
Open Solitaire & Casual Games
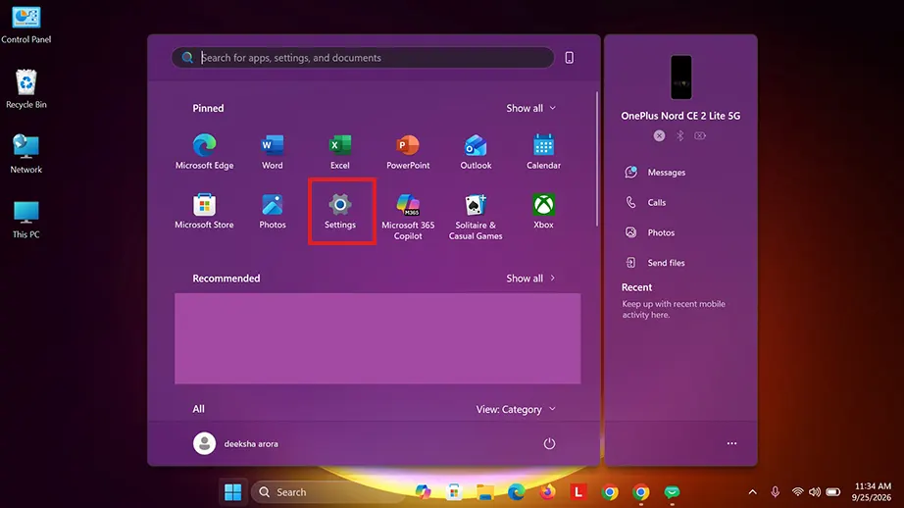(x=476, y=217)
